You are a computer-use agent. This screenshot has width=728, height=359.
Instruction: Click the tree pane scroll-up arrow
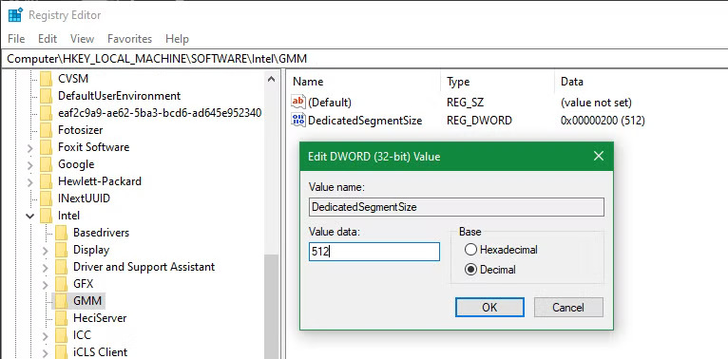pos(272,79)
